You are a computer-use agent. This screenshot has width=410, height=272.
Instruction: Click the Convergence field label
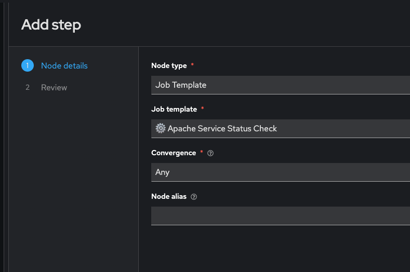(174, 153)
